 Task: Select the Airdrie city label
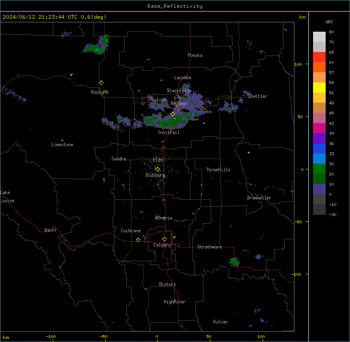(164, 218)
